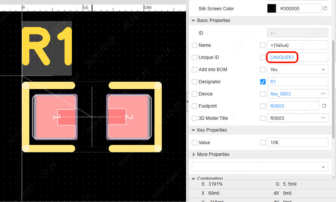
Task: Reset the Silk Screen Color value
Action: [x=325, y=8]
